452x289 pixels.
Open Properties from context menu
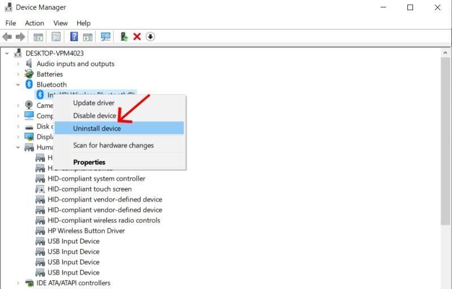(x=119, y=162)
